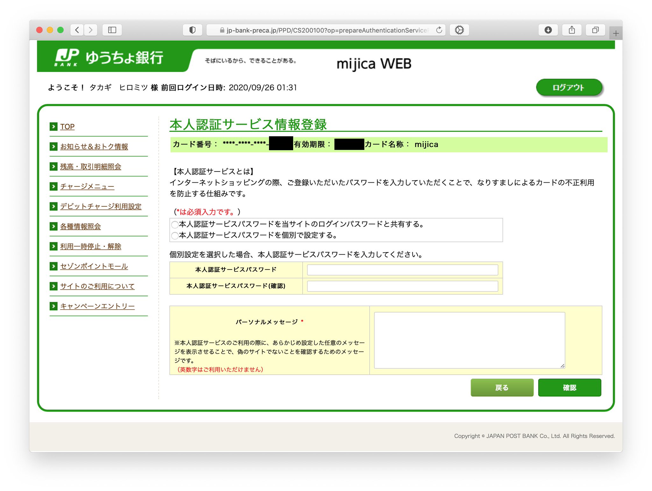The image size is (652, 491).
Task: Click the browser back arrow
Action: (77, 30)
